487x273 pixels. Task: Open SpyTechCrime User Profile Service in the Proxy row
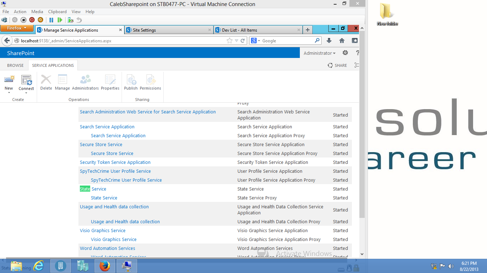point(126,180)
